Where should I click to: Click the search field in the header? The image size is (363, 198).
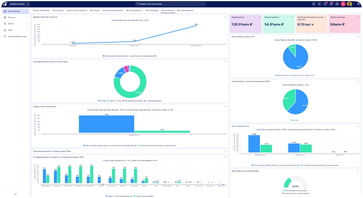pyautogui.click(x=170, y=4)
